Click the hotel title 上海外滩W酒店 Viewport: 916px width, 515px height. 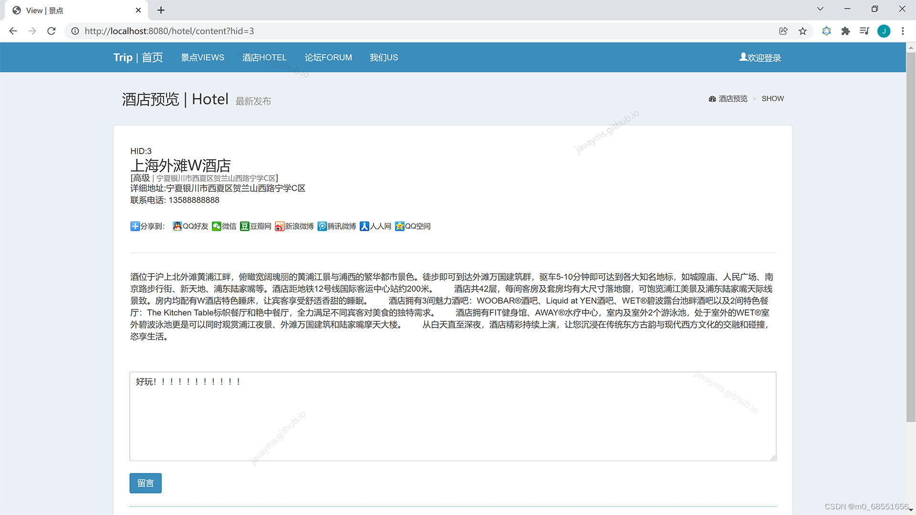tap(180, 165)
